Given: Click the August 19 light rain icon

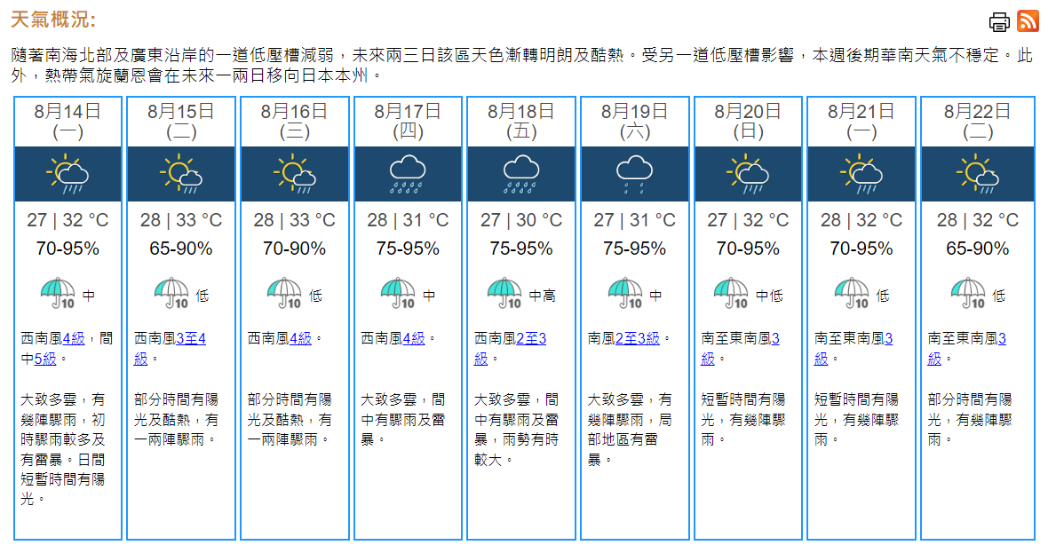Looking at the screenshot, I should click(634, 174).
